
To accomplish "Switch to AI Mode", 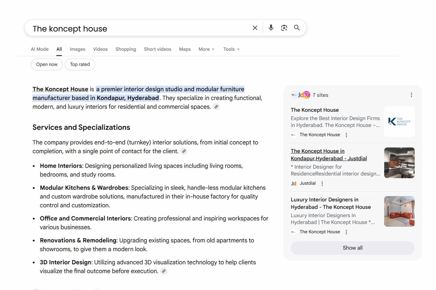I will pyautogui.click(x=40, y=49).
